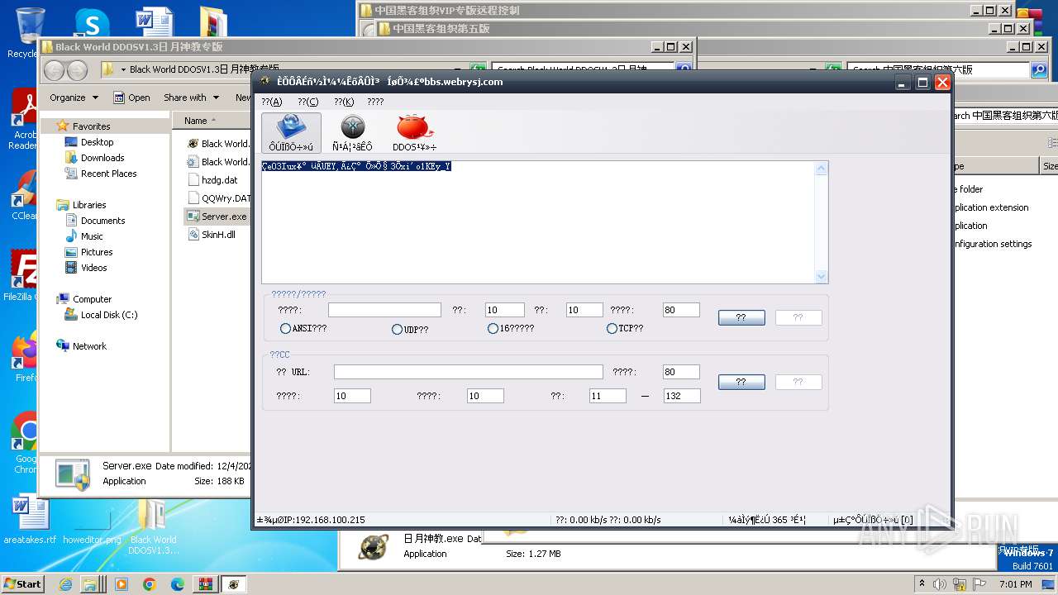Click the target address input field in first group

pos(384,310)
